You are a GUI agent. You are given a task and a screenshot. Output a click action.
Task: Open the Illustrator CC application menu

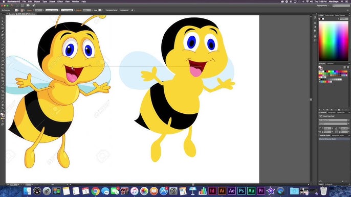pos(14,2)
